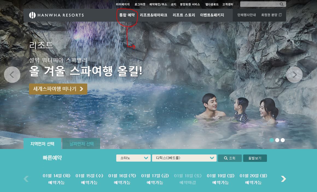Image resolution: width=317 pixels, height=192 pixels.
Task: Select 01월 18일 (토) sold-out date
Action: tap(188, 179)
